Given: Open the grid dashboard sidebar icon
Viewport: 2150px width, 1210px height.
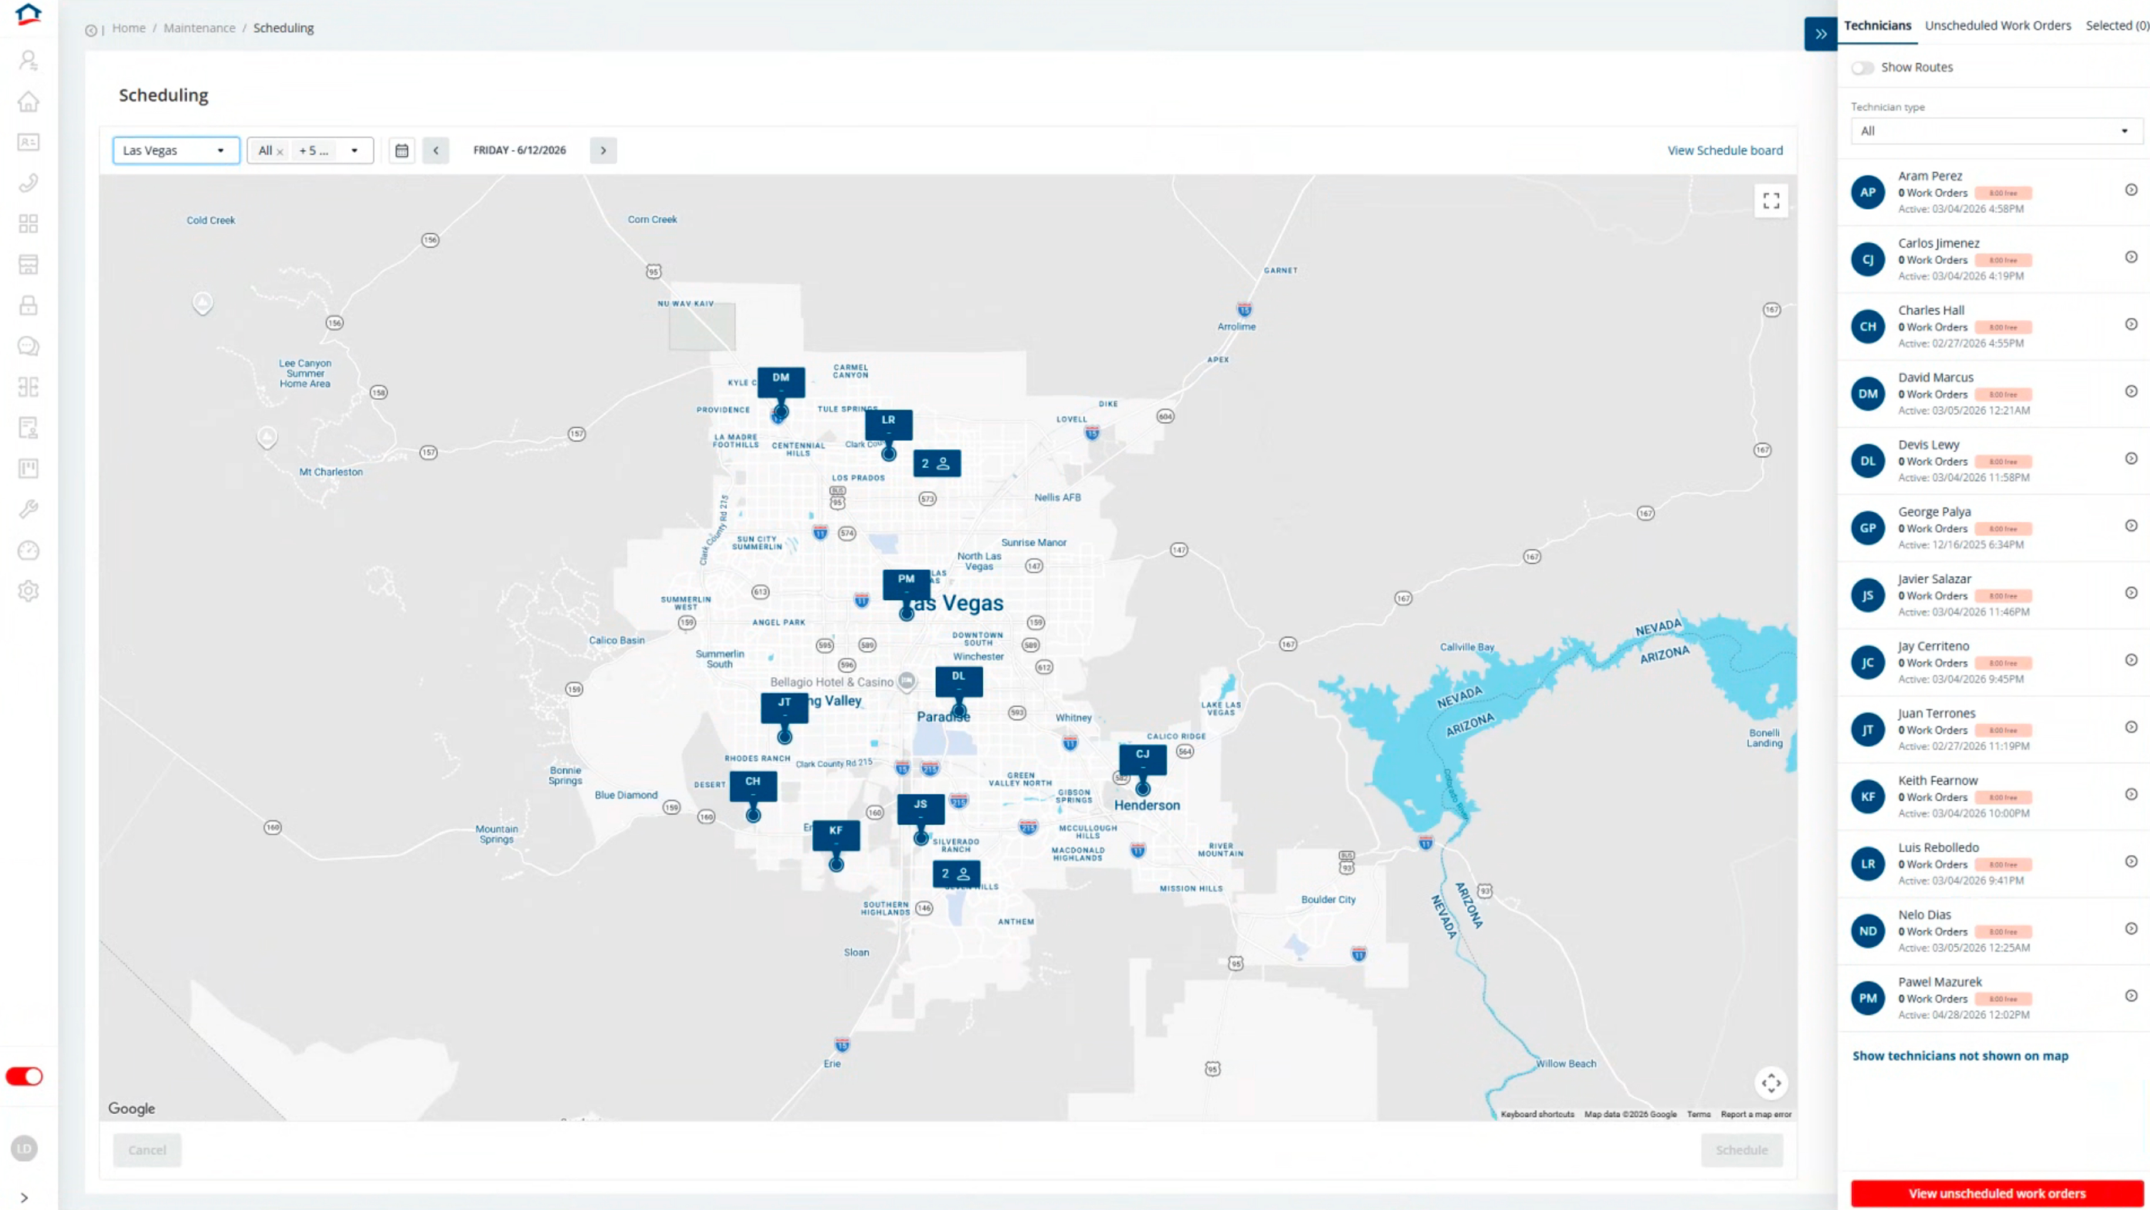Looking at the screenshot, I should pos(28,224).
